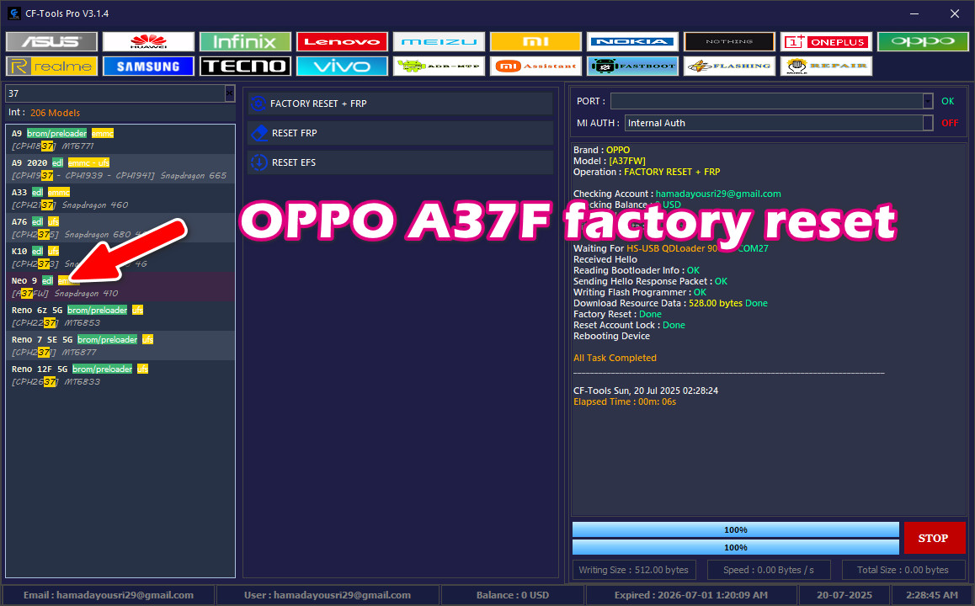Choose the Infinix brand button
The image size is (975, 606).
point(245,41)
